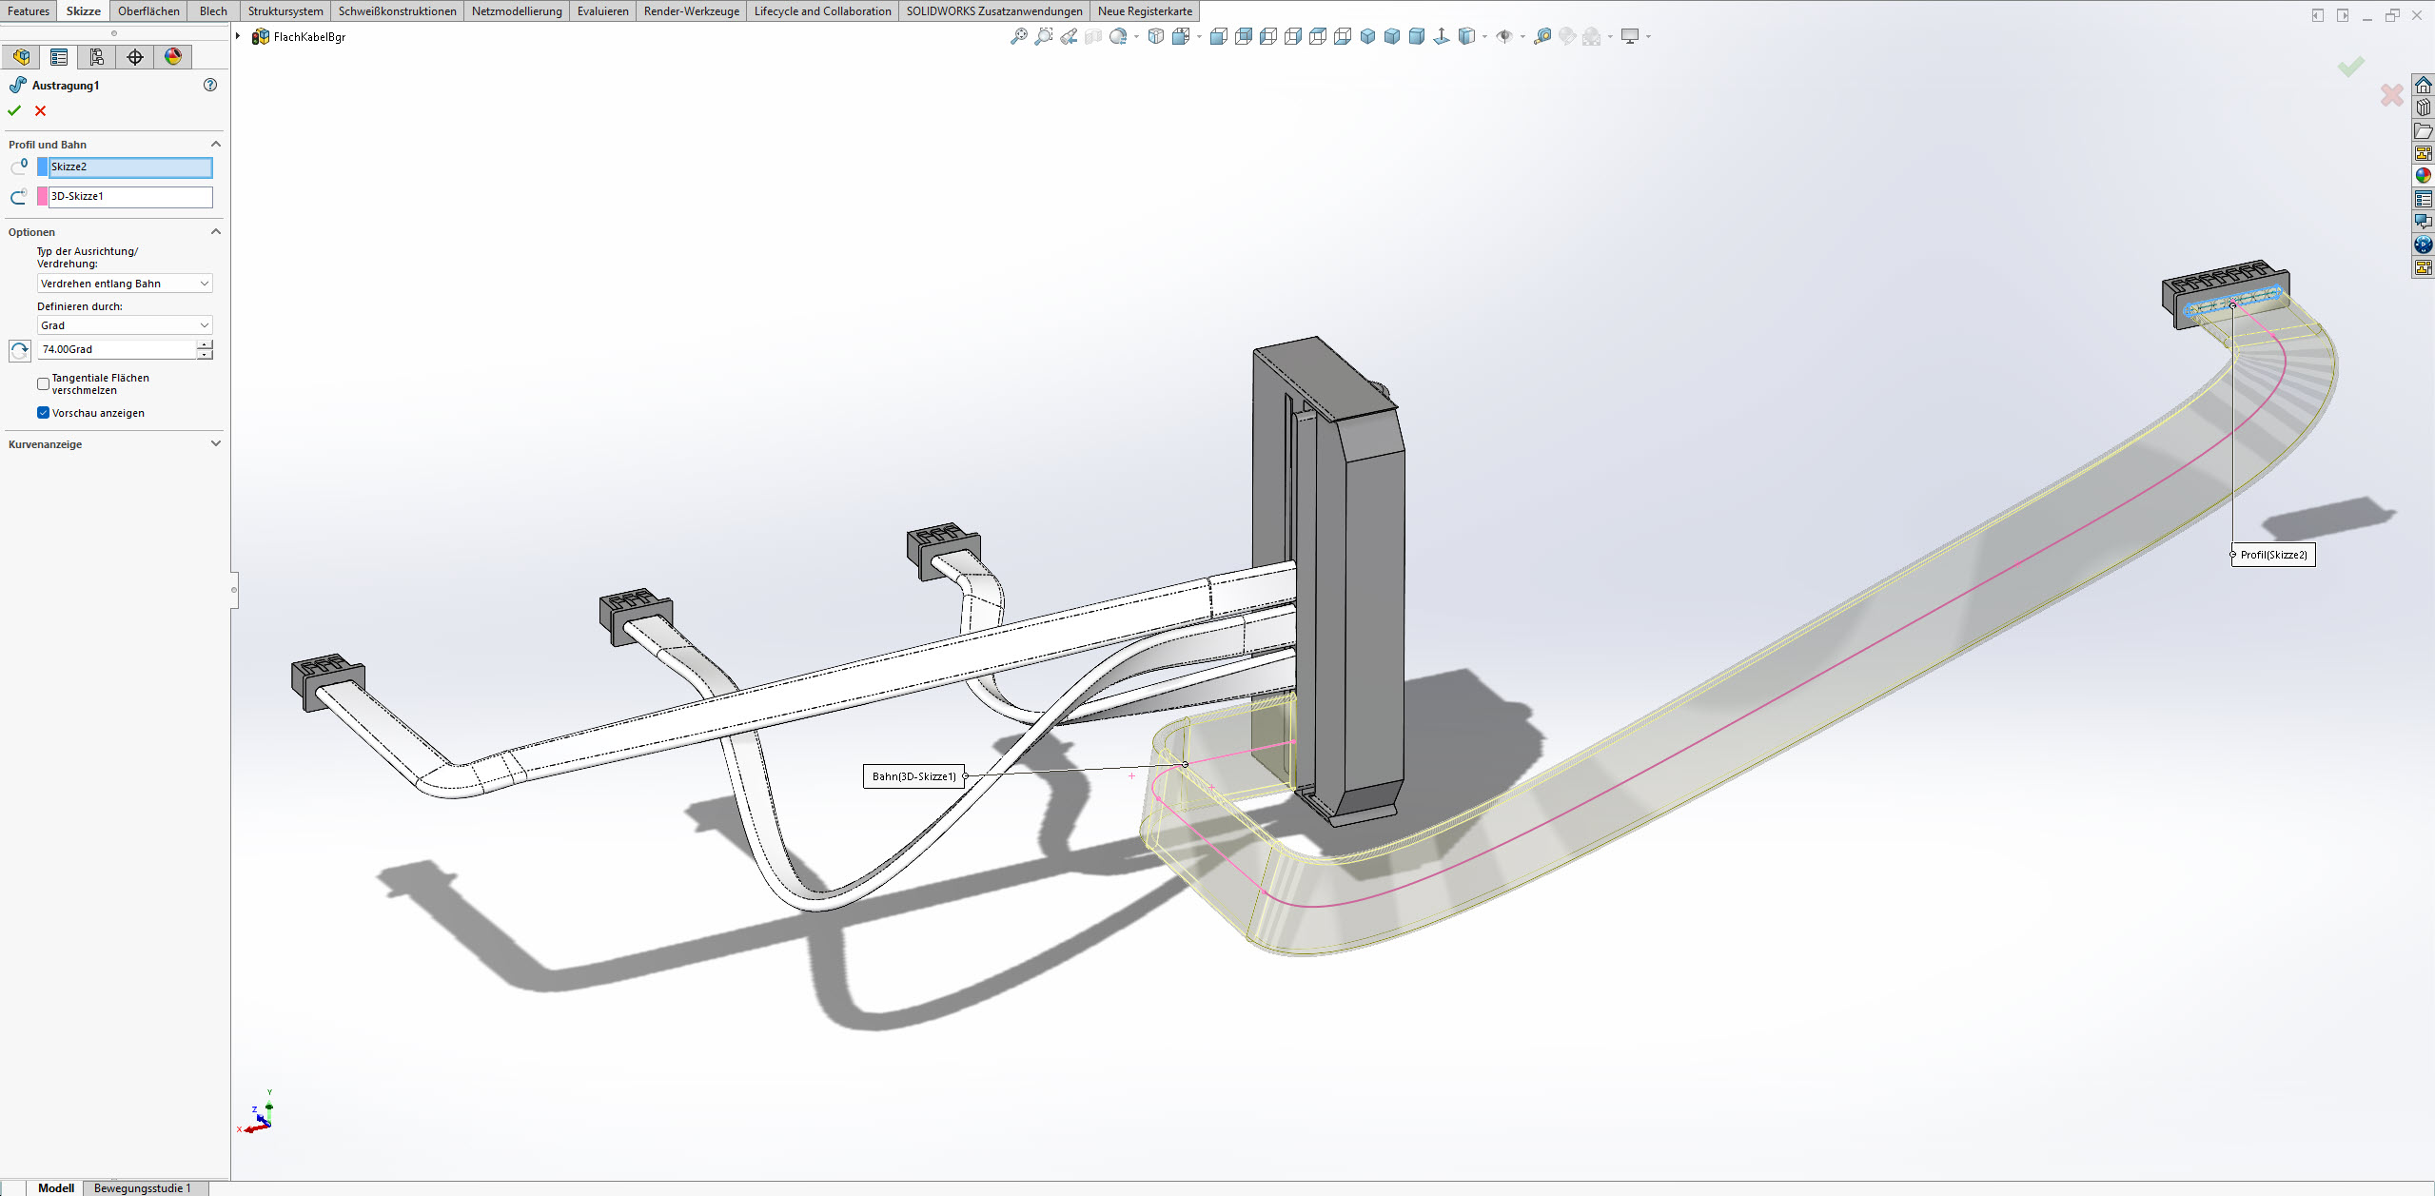Open the DisplayManager color ball tab
The image size is (2435, 1196).
(x=173, y=57)
